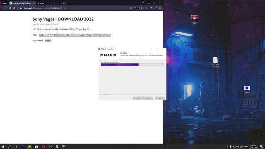265x149 pixels.
Task: Open Task View from taskbar
Action: coord(16,147)
